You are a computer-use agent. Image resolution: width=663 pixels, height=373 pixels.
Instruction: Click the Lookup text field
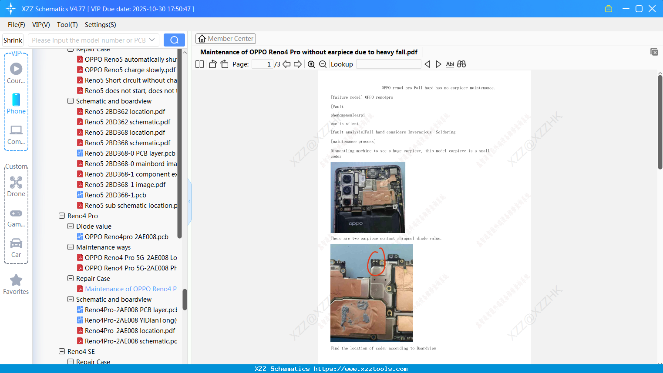(x=389, y=64)
